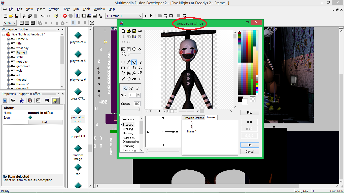Save the picture in image editor
Image resolution: width=344 pixels, height=193 pixels.
tap(134, 31)
